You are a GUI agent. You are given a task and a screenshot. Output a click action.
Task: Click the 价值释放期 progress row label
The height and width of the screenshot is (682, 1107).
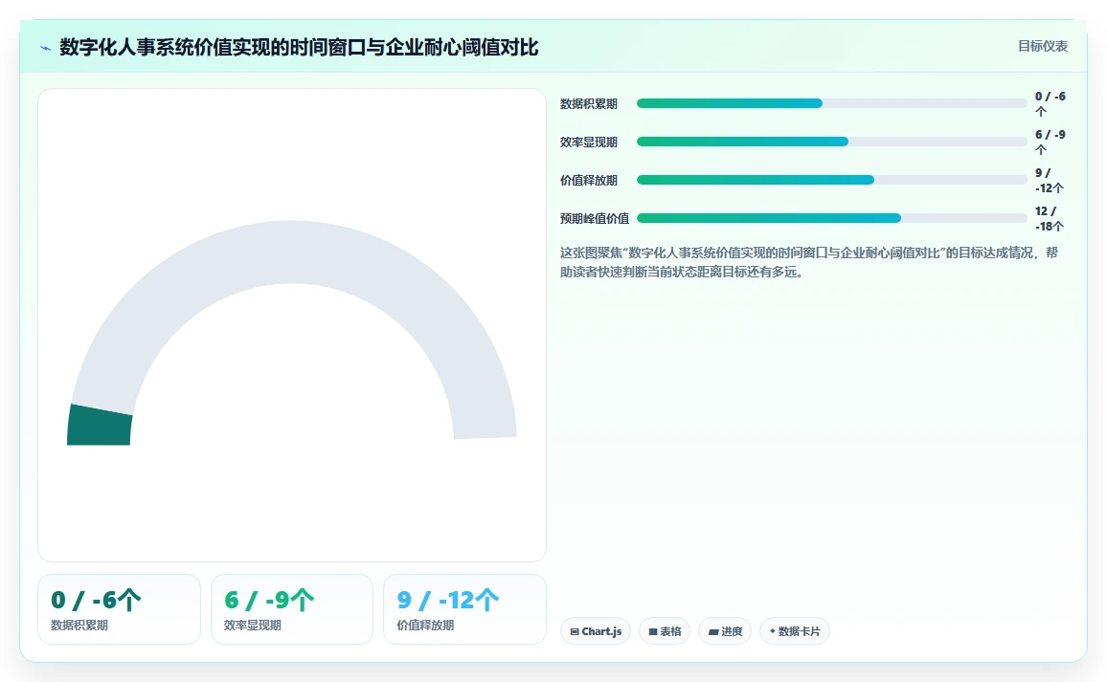pos(589,180)
